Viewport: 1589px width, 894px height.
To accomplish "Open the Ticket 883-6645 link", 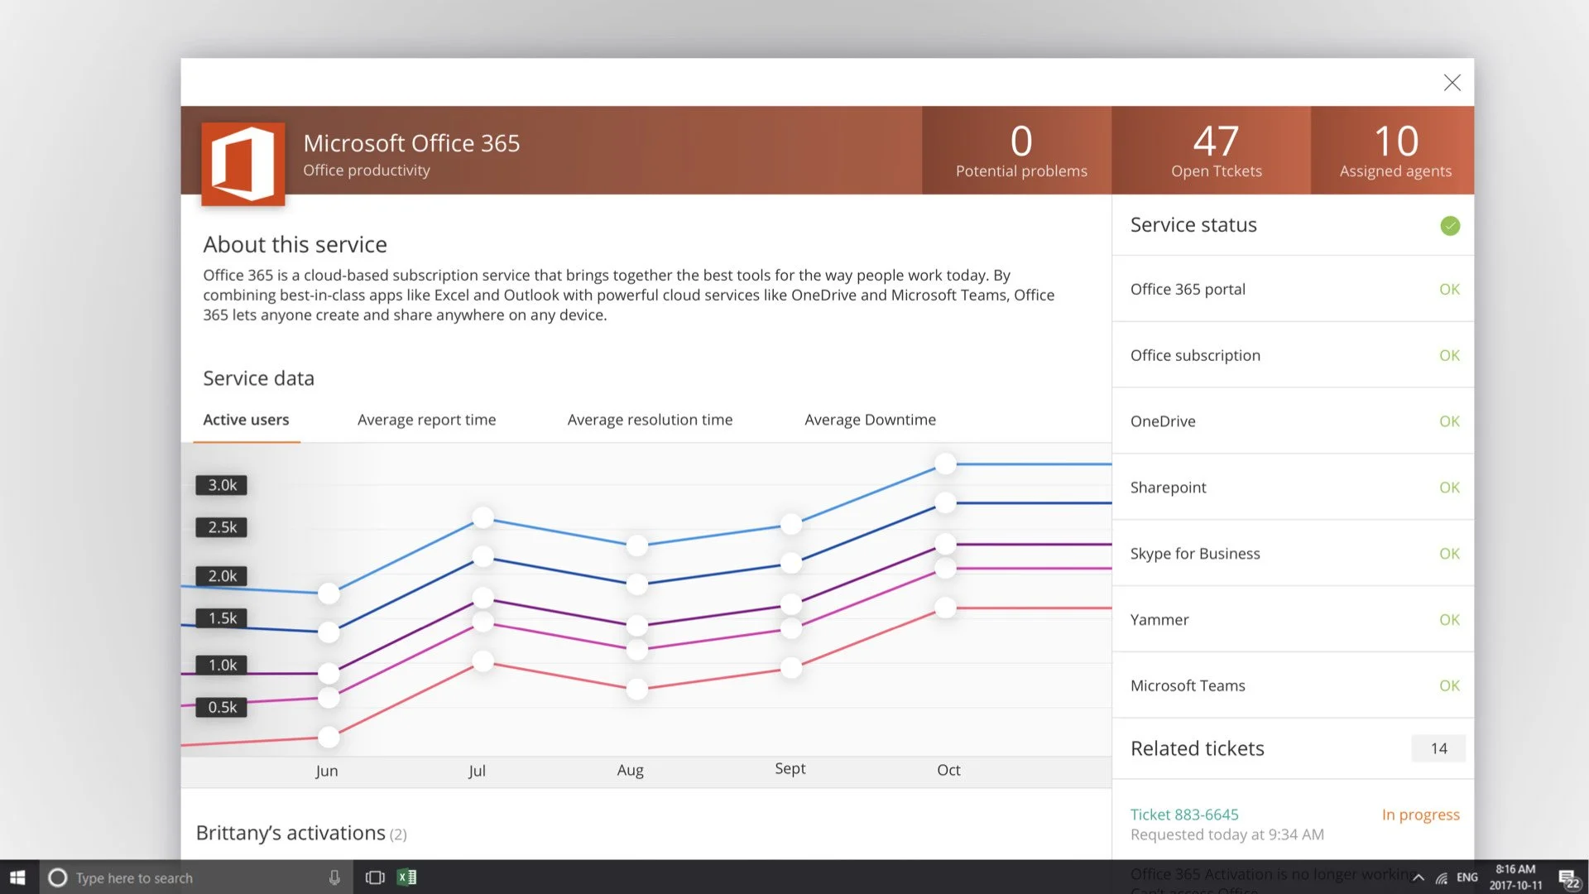I will pos(1184,815).
